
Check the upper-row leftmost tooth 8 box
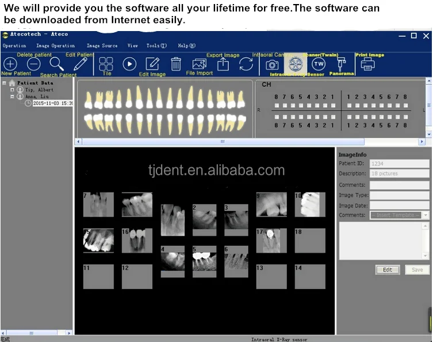click(x=277, y=106)
